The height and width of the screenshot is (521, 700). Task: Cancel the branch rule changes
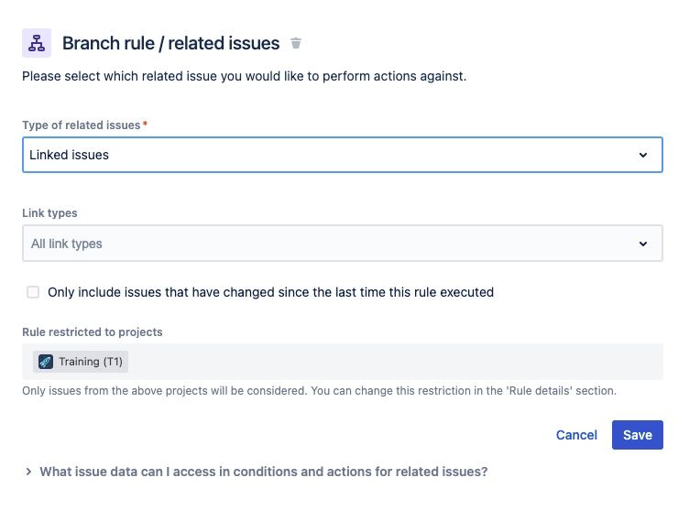[576, 435]
